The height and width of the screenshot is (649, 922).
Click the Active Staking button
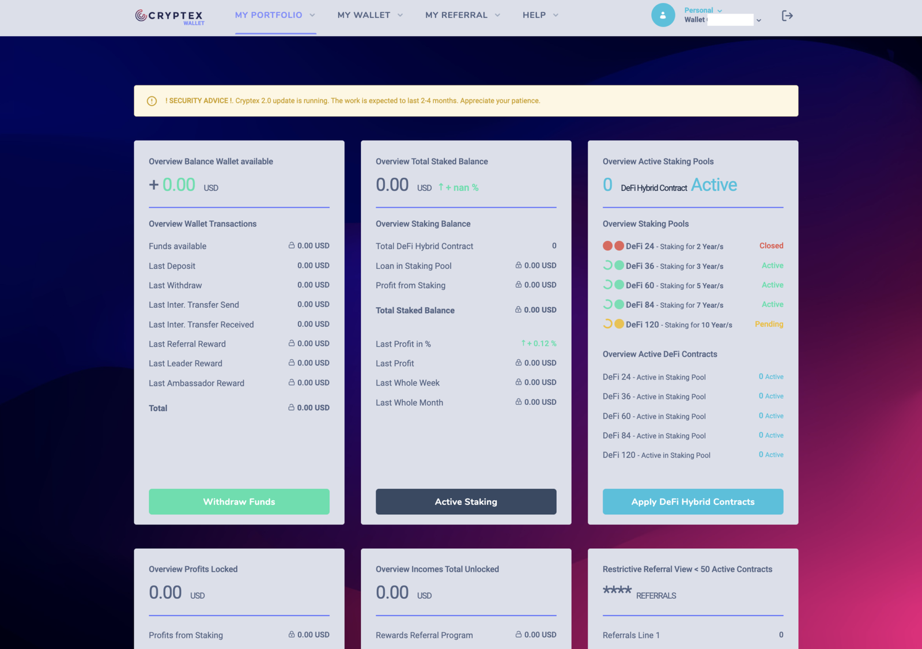pos(466,501)
